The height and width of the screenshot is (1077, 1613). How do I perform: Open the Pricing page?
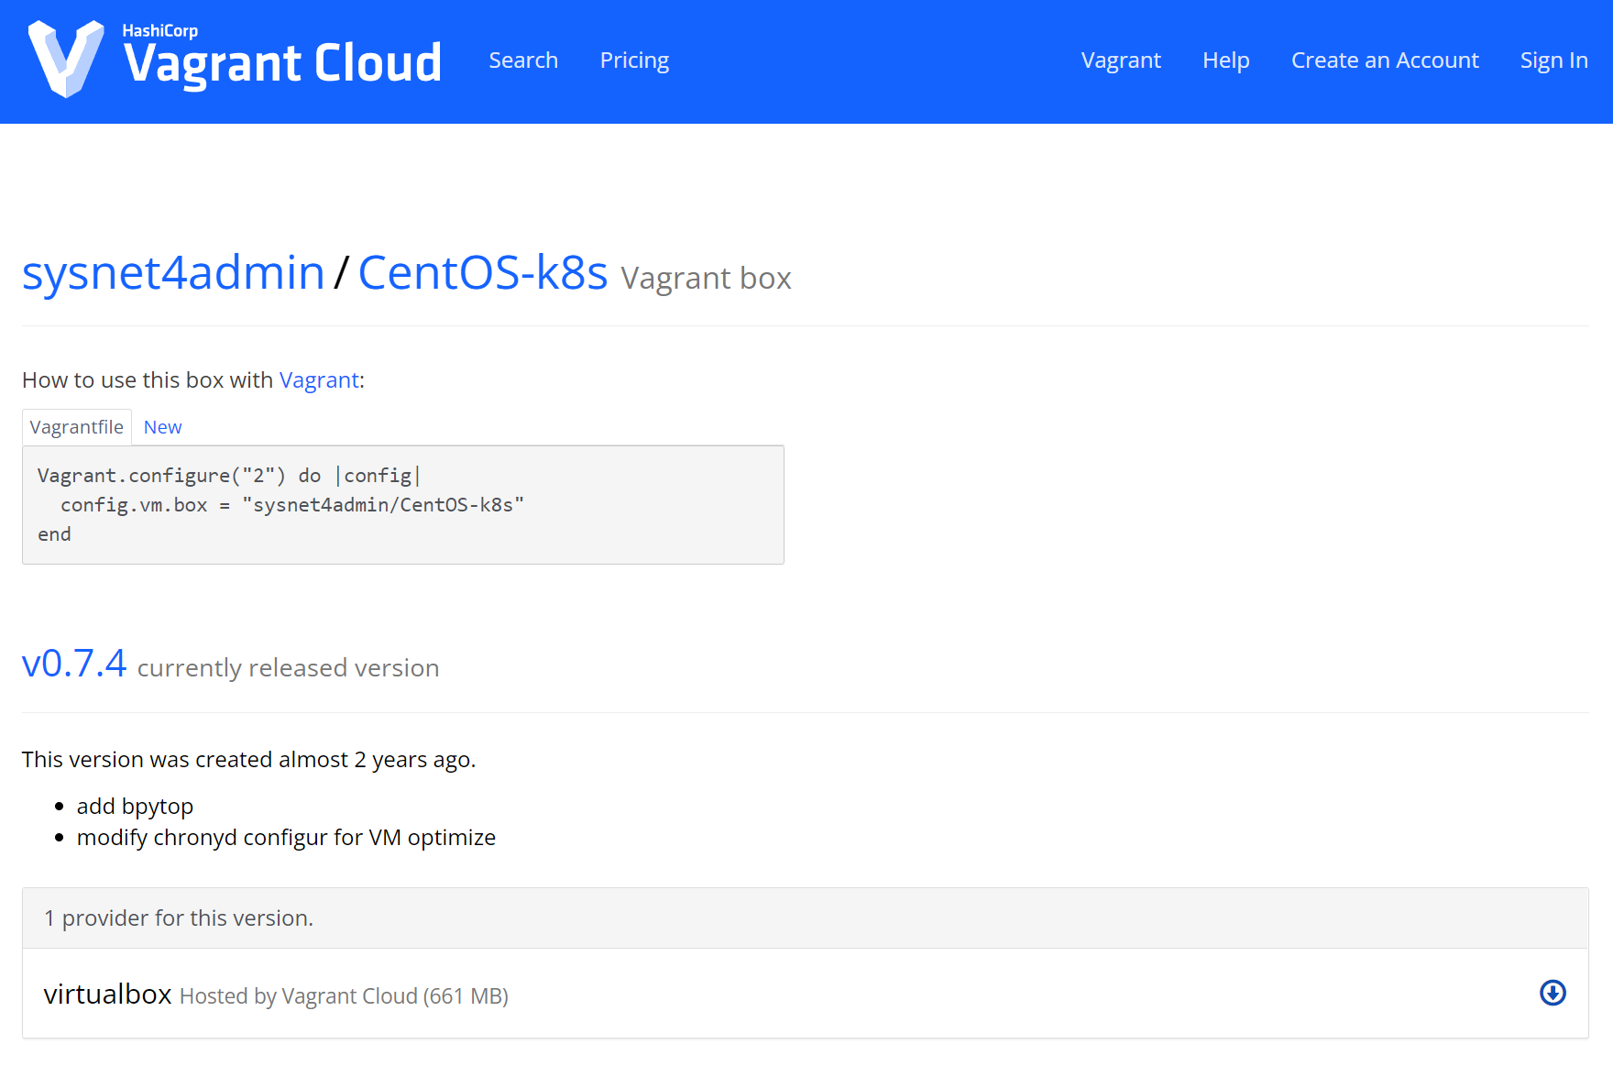[634, 60]
